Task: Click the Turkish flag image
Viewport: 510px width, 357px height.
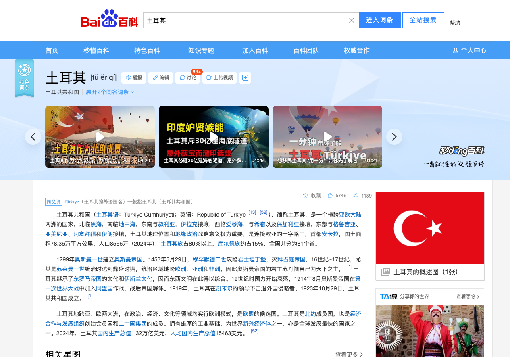Action: coord(430,228)
